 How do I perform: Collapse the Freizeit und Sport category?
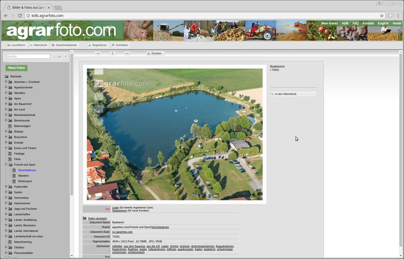6,165
